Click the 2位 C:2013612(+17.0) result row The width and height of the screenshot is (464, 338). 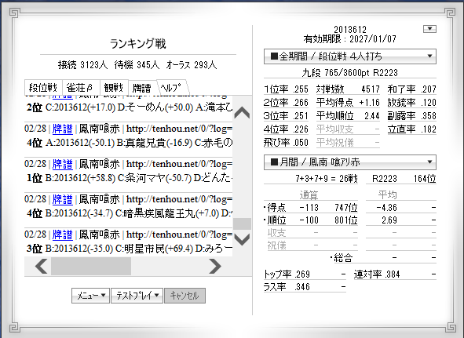coord(130,107)
